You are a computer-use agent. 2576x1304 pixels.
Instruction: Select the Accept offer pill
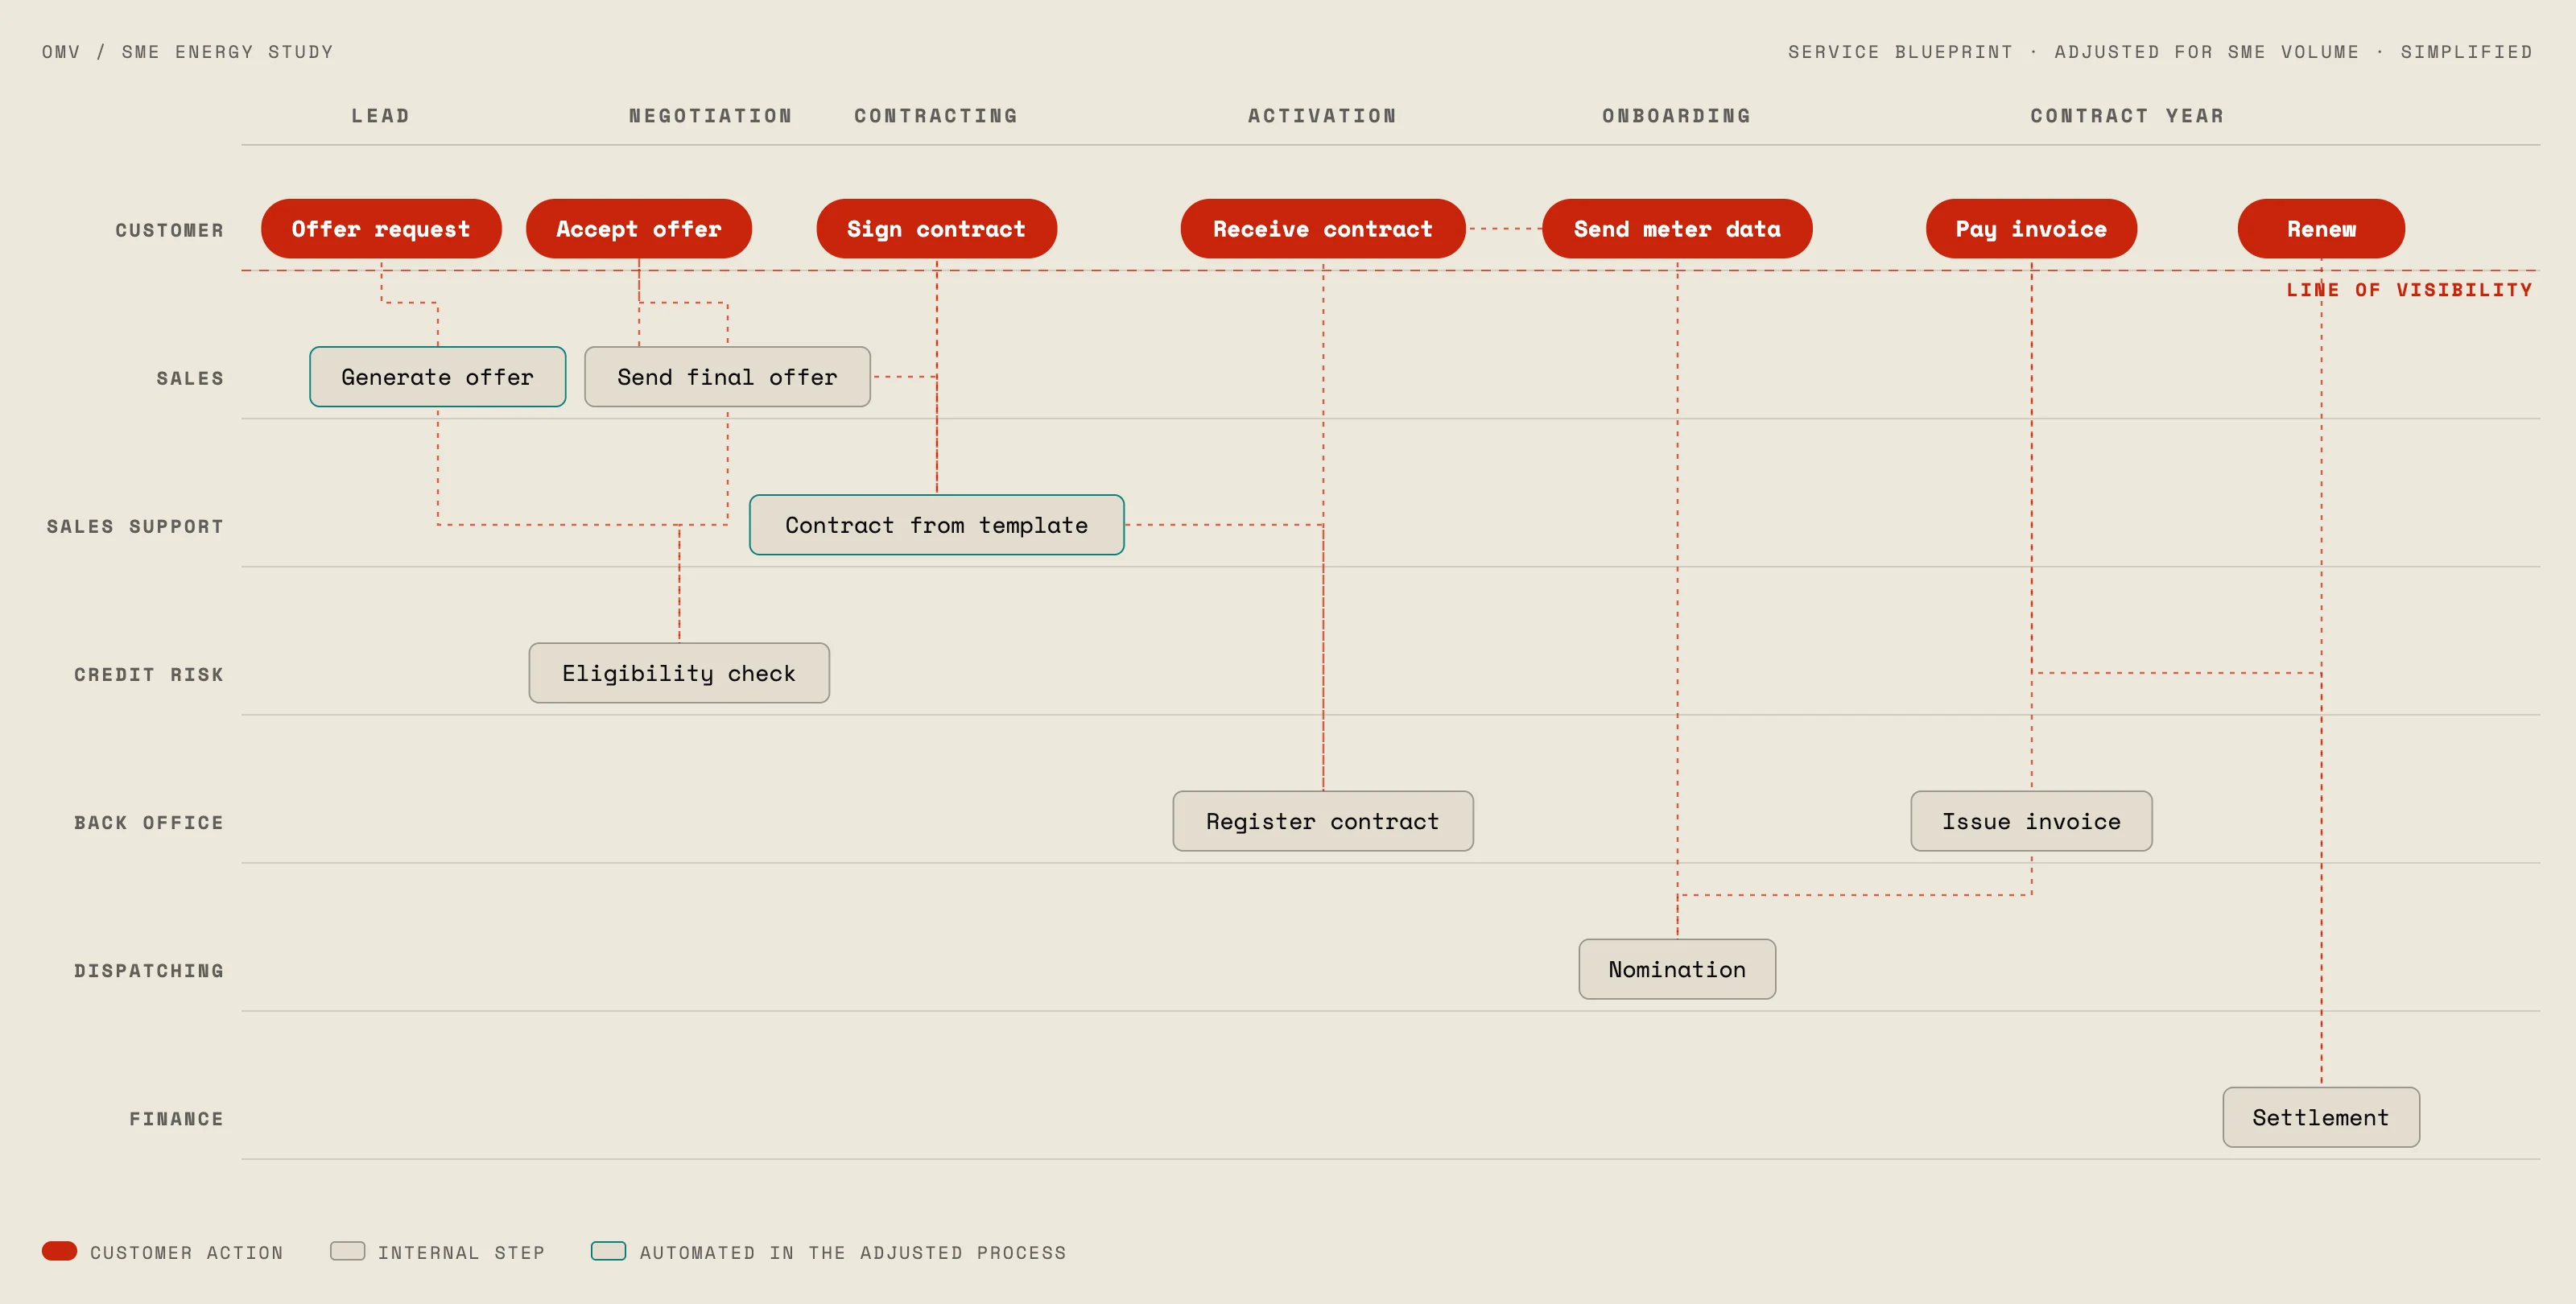point(639,229)
